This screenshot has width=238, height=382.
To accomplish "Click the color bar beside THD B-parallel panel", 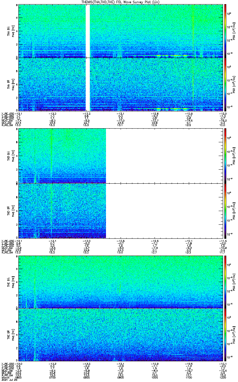I will (x=225, y=211).
